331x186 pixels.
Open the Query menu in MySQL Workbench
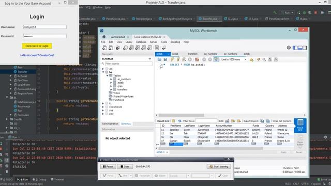click(129, 42)
